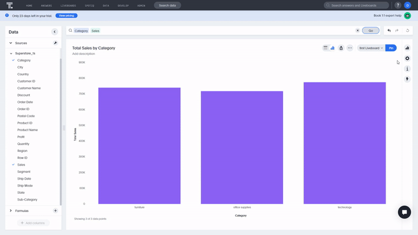Check the Profit column
The height and width of the screenshot is (235, 418).
coord(21,137)
